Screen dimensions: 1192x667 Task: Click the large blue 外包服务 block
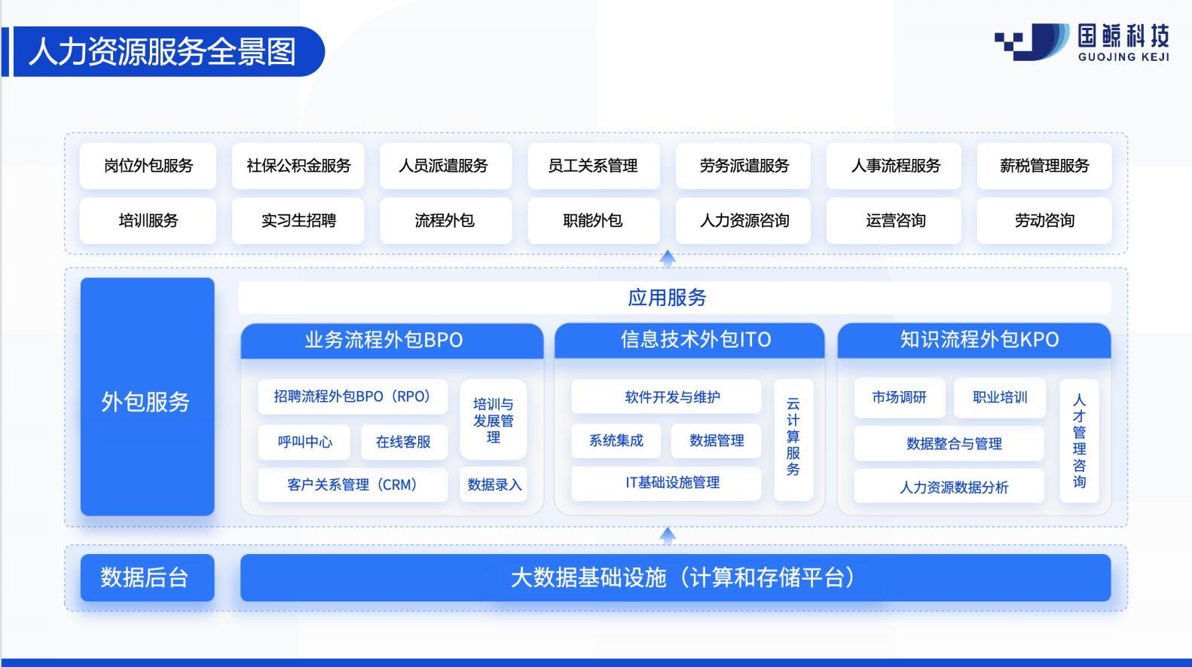[148, 397]
